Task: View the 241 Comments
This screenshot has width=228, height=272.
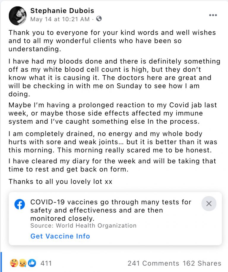Action: point(153,263)
